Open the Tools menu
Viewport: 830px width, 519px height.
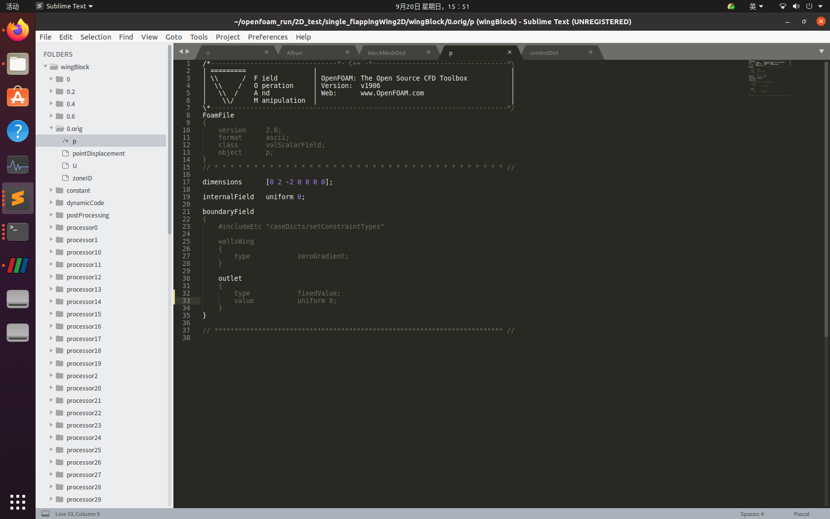199,37
